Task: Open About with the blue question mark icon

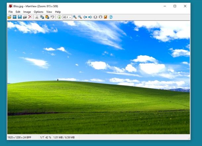Action: tap(111, 17)
